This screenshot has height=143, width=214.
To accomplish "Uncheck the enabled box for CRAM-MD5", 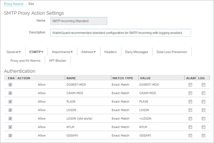I will (x=10, y=93).
